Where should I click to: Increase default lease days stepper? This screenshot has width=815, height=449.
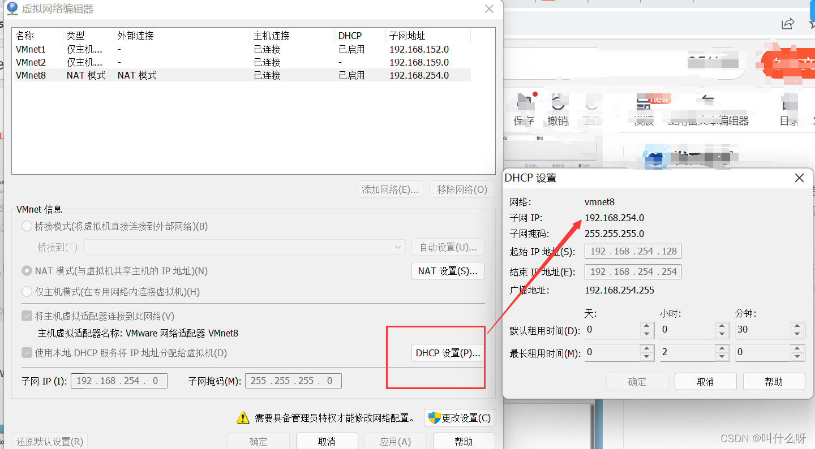(647, 326)
